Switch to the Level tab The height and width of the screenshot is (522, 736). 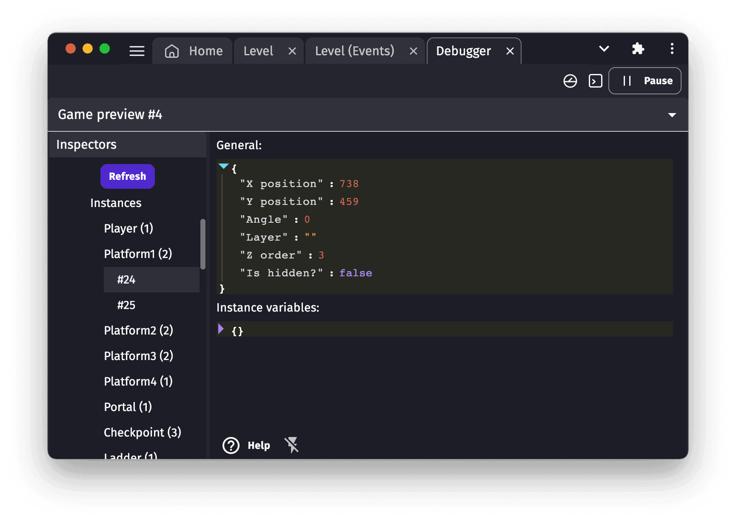tap(258, 51)
